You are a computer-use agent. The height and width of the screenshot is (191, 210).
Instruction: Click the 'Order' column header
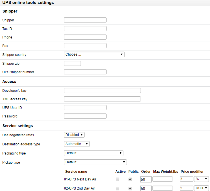tap(146, 172)
